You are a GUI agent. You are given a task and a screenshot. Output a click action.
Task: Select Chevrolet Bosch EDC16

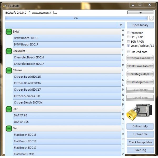pyautogui.click(x=67, y=57)
